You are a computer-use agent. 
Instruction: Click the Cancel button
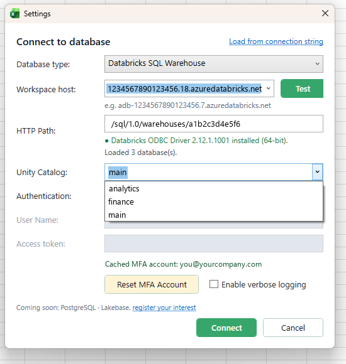[x=293, y=328]
